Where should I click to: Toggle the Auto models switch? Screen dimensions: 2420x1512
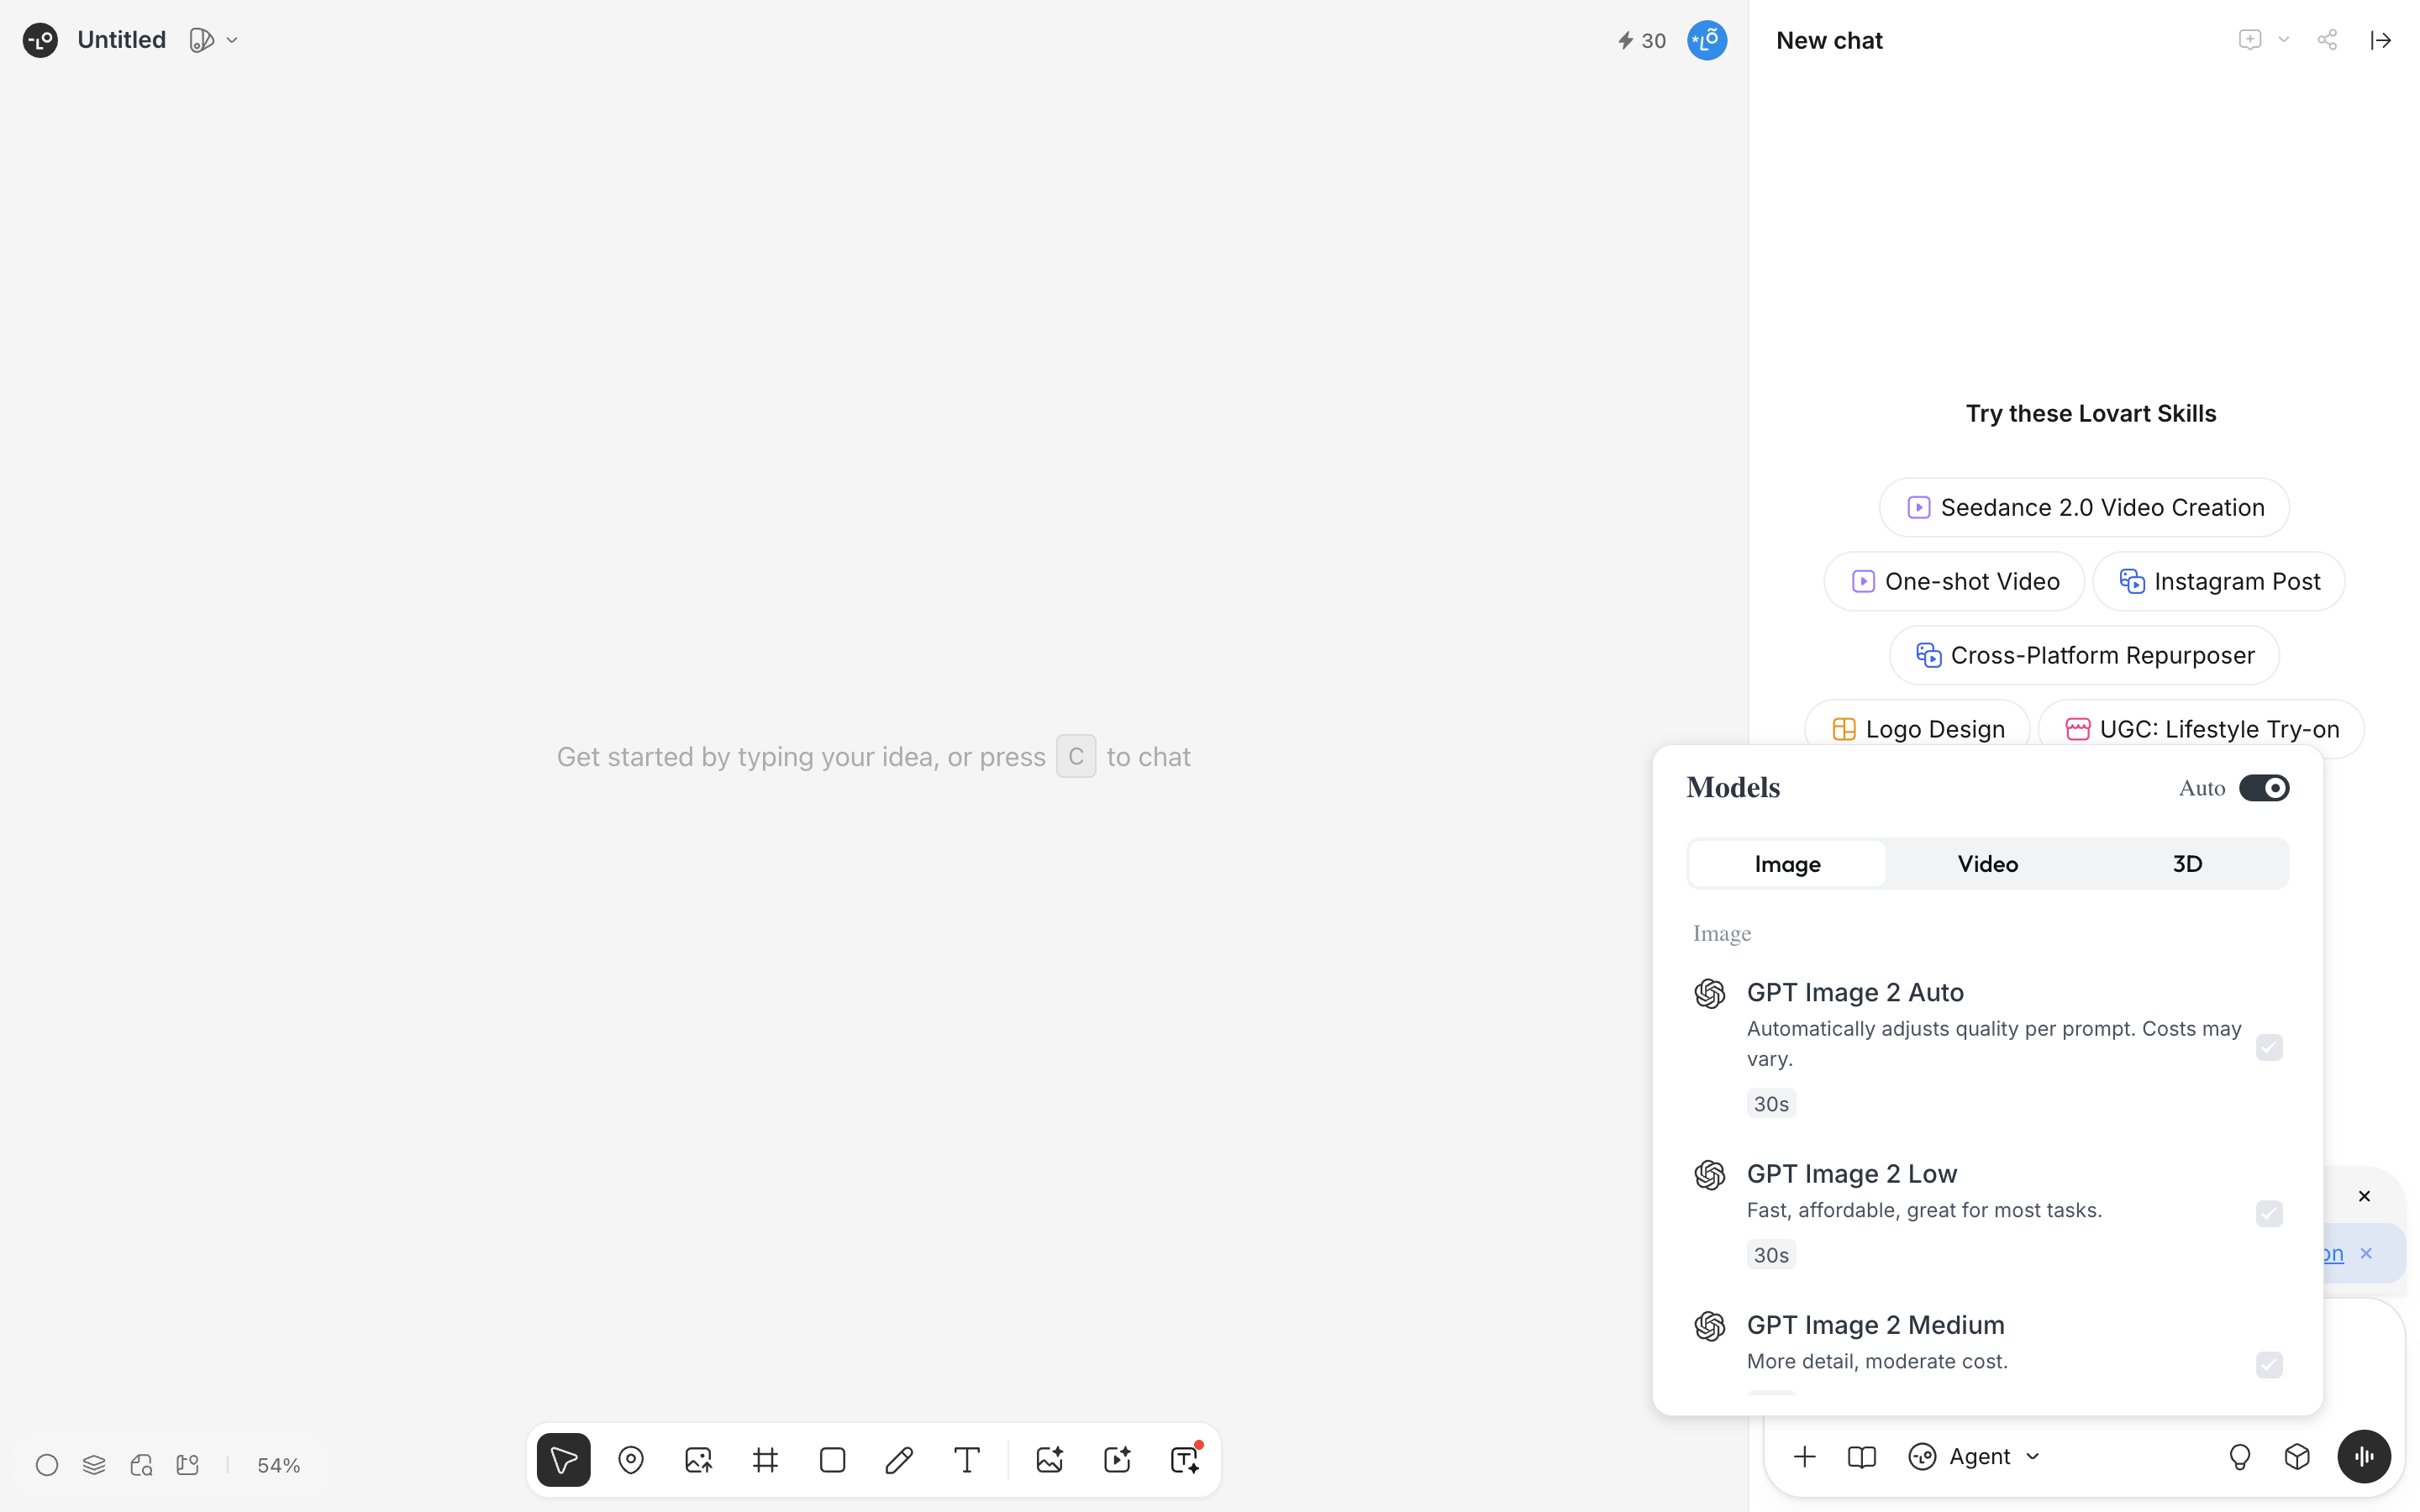(2264, 788)
